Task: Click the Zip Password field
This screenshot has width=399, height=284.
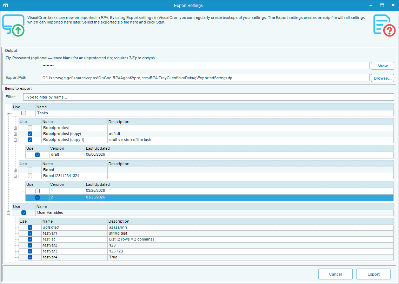Action: click(205, 66)
